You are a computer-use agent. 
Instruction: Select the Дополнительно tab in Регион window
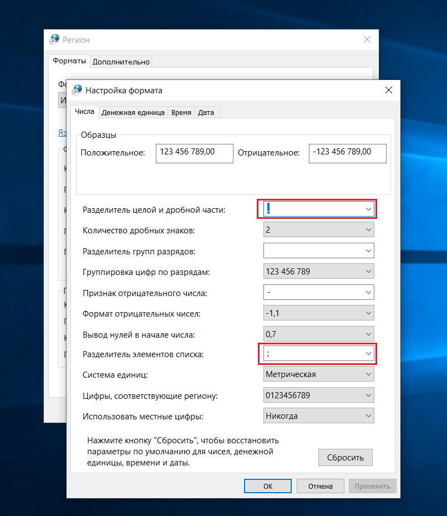pos(121,62)
